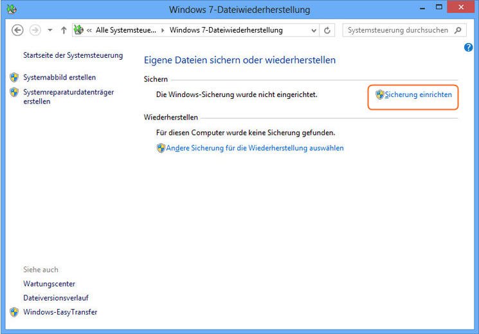Click the window title bar app icon
This screenshot has width=479, height=334.
(12, 9)
